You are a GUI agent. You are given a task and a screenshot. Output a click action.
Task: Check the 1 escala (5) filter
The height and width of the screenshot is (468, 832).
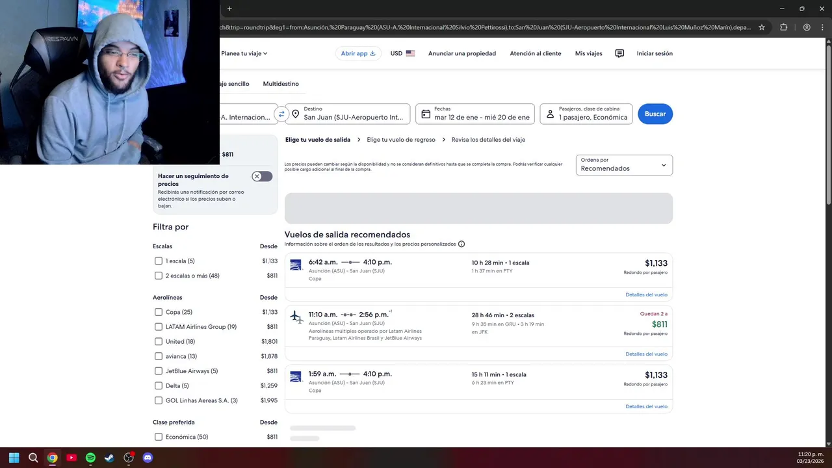pyautogui.click(x=159, y=261)
